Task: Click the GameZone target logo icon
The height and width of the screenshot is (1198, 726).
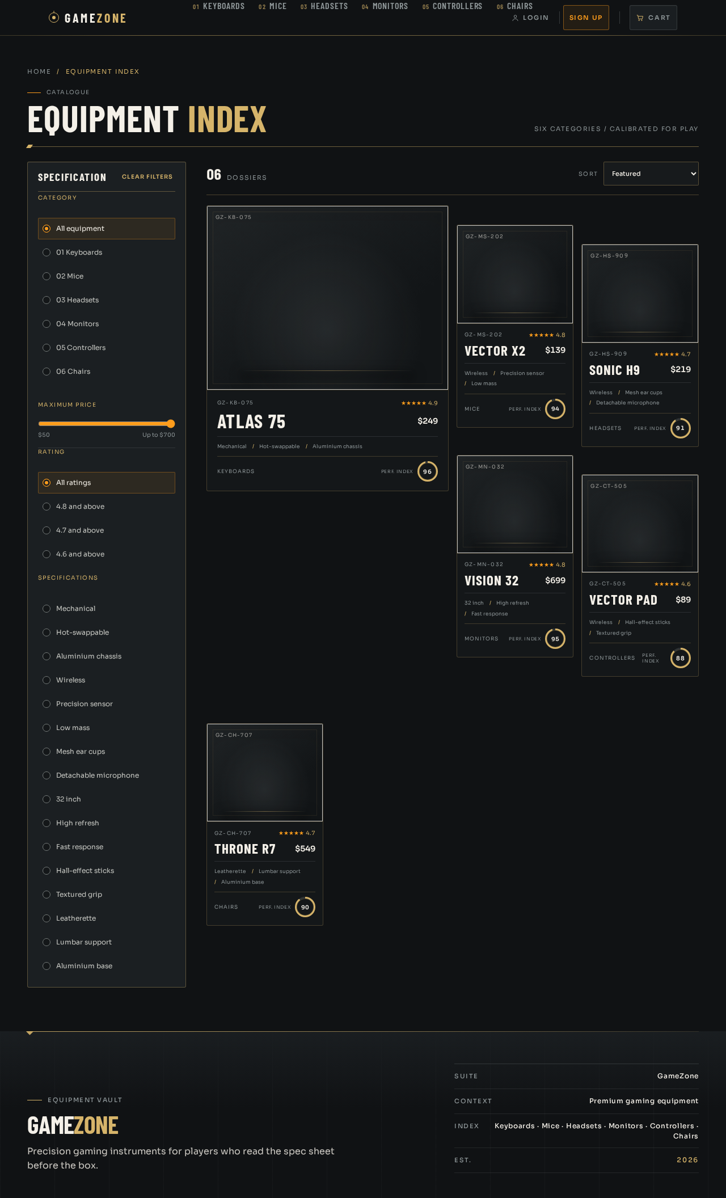Action: (x=54, y=18)
